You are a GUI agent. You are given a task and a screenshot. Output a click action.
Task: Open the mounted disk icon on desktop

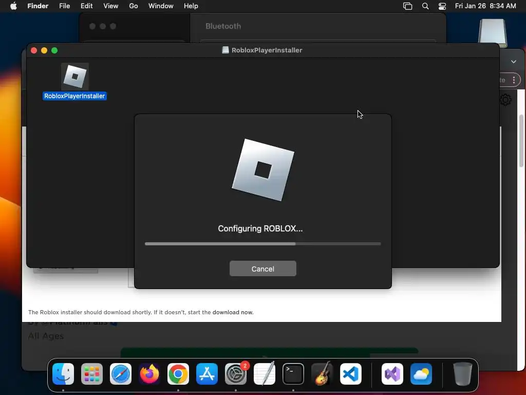[493, 33]
